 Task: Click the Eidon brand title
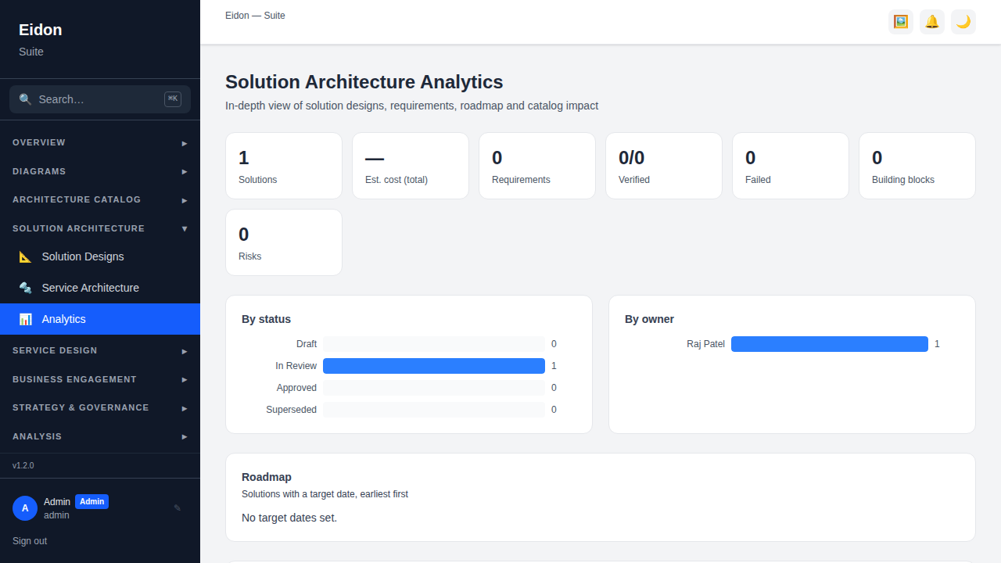tap(41, 30)
